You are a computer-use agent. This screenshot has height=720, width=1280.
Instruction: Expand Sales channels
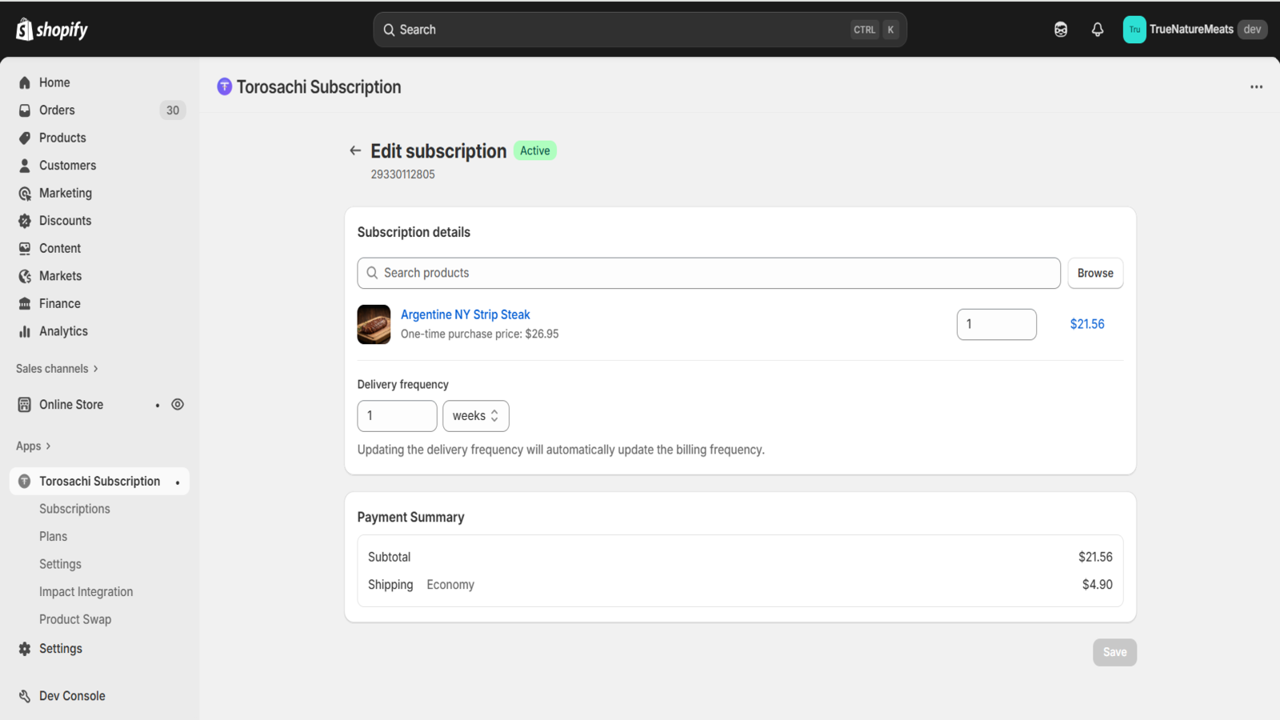point(57,369)
